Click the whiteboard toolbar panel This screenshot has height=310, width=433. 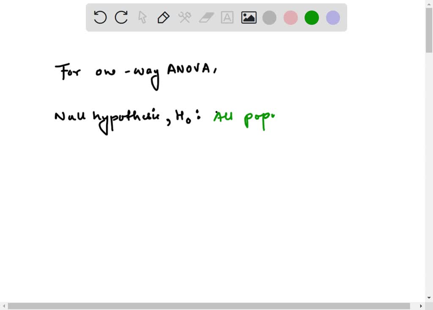pos(216,17)
